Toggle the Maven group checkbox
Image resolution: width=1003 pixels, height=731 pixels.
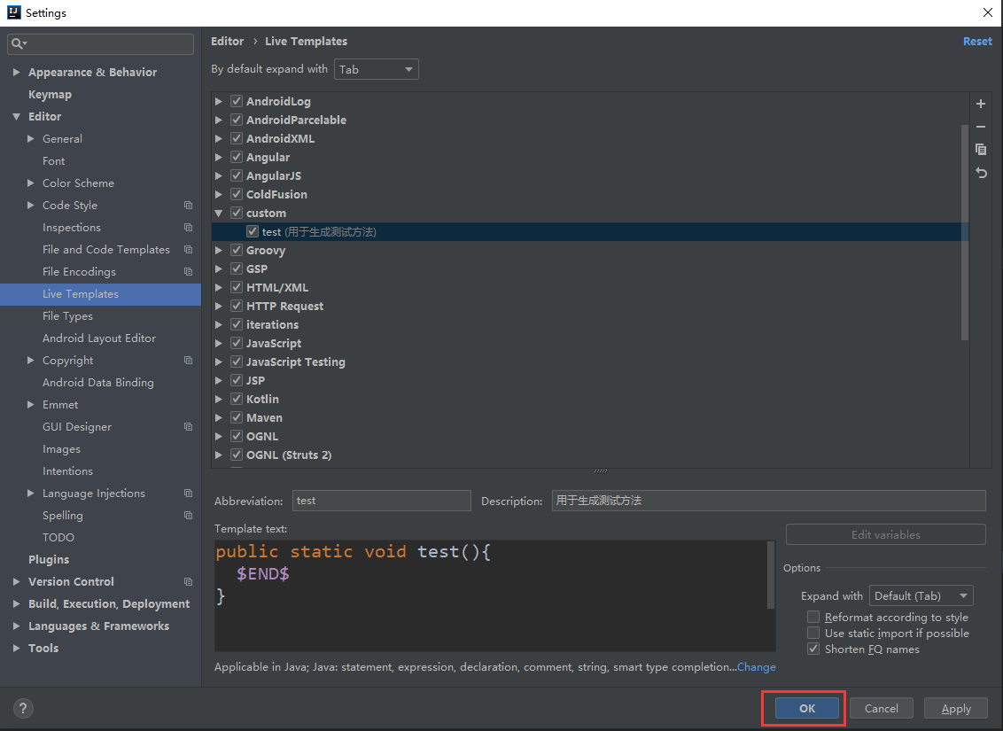point(237,417)
